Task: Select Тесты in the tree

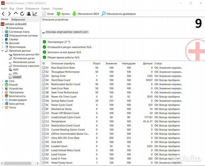Action: [12, 108]
